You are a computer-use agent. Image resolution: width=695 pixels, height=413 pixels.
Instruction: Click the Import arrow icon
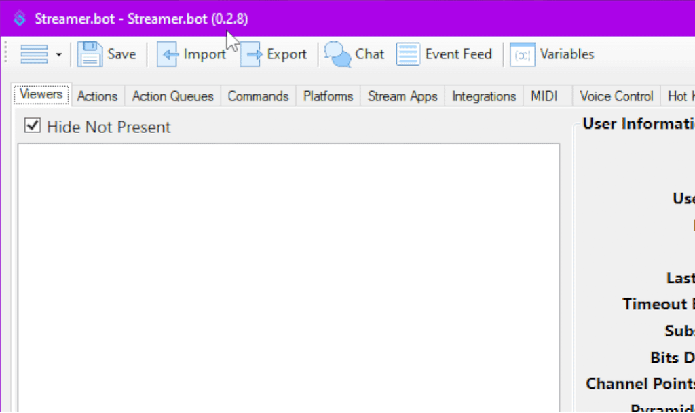coord(168,54)
